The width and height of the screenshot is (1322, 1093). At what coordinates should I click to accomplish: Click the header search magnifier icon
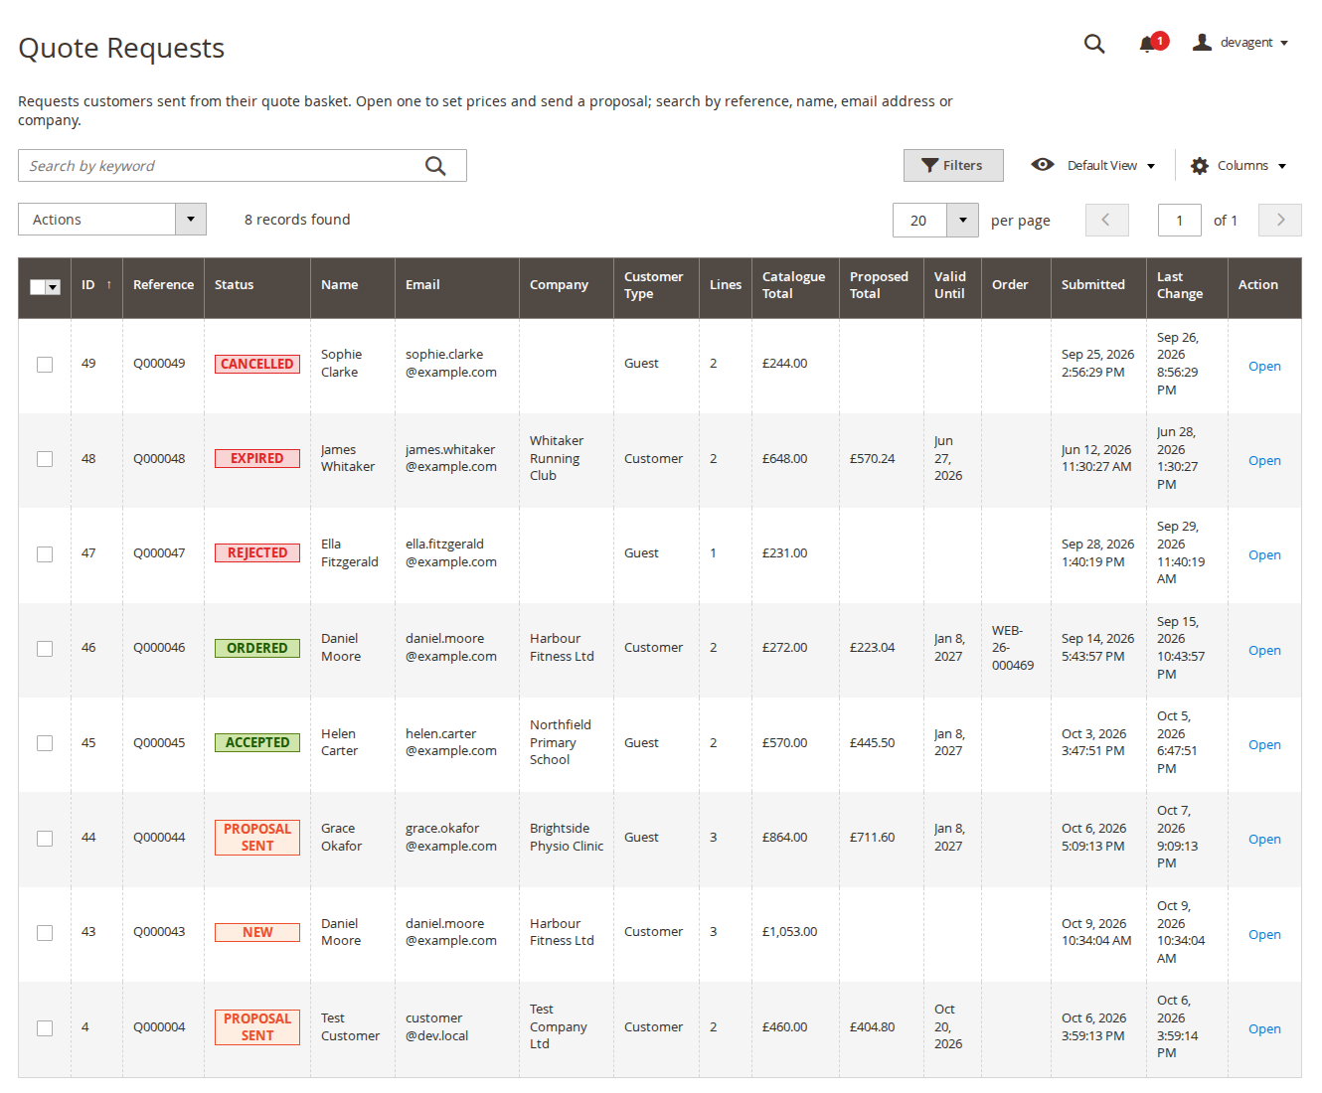point(1094,44)
